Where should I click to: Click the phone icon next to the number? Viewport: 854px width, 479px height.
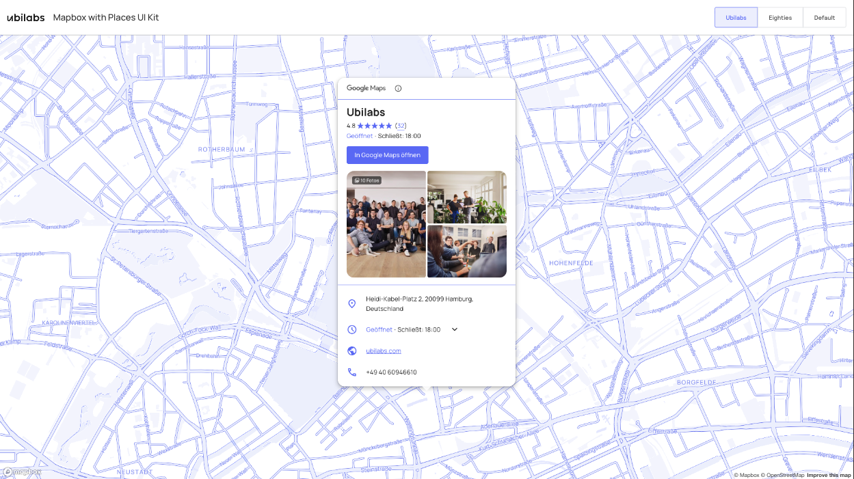click(x=352, y=372)
